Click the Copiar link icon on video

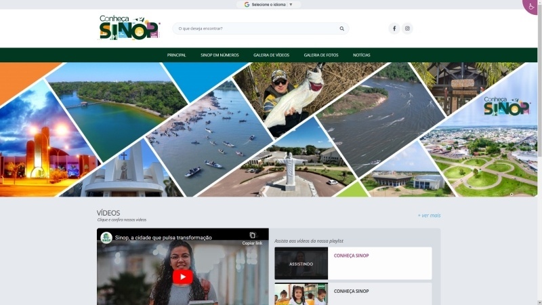point(252,238)
